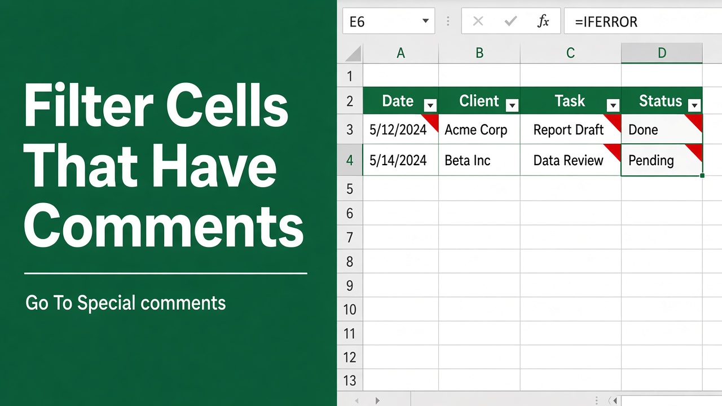Open the formula bar options dots
This screenshot has height=406, width=722.
coord(448,21)
